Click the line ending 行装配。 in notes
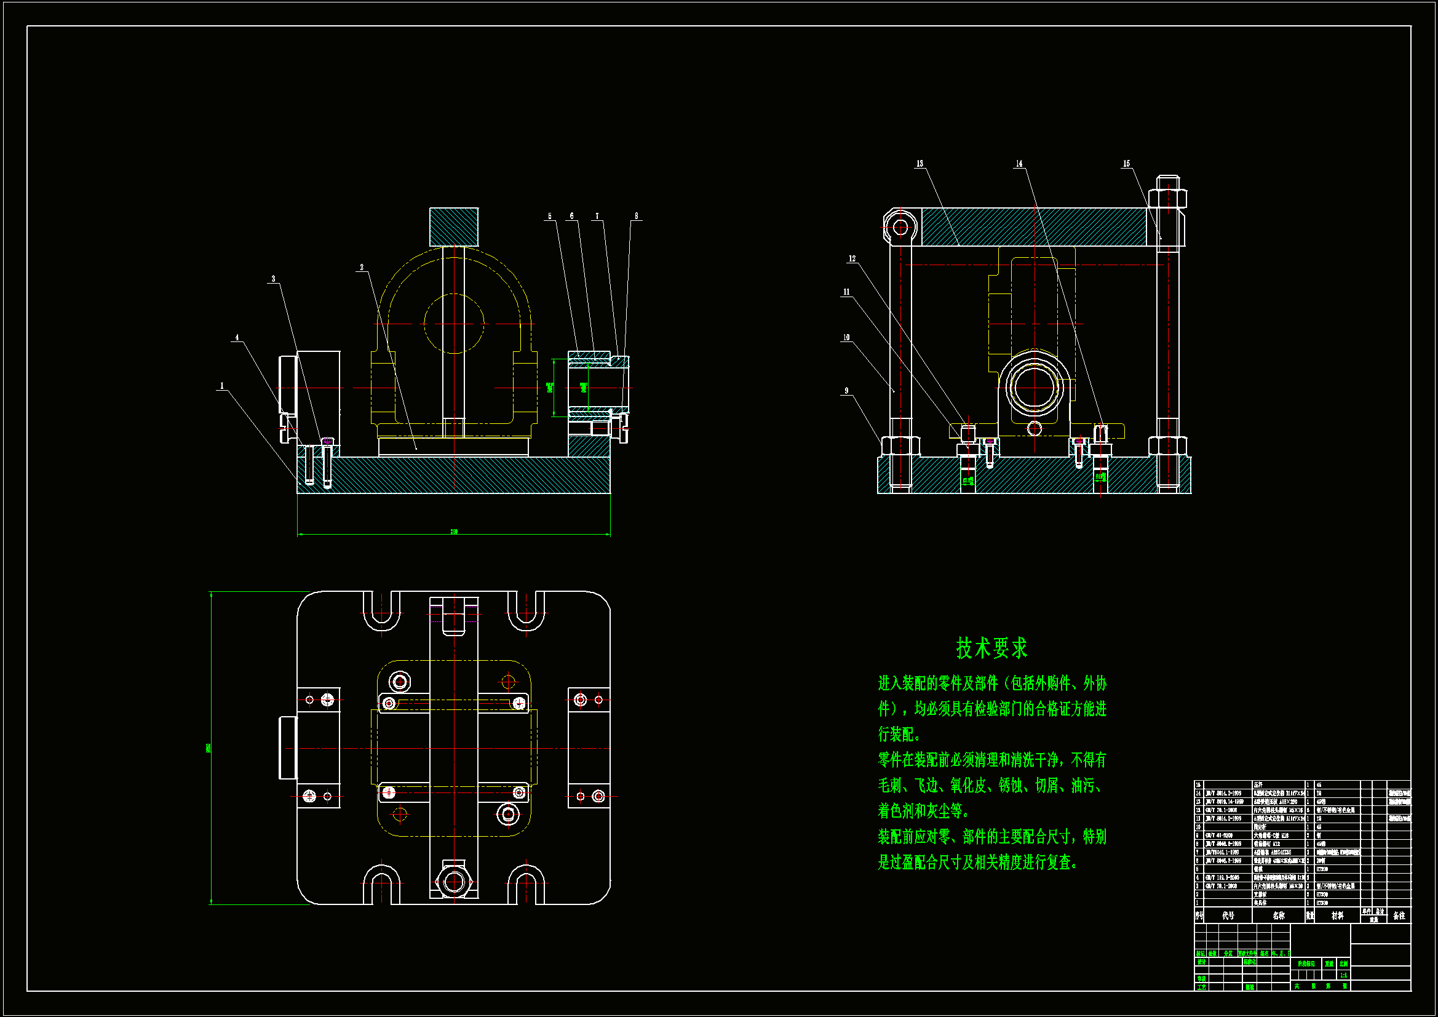This screenshot has height=1017, width=1438. pos(899,734)
